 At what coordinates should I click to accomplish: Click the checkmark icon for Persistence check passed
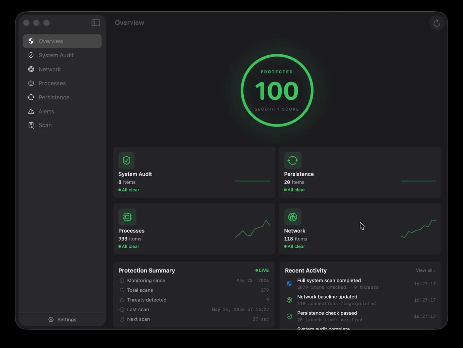(289, 316)
